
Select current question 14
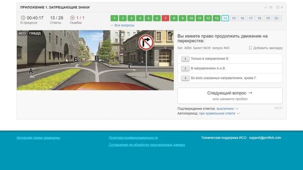pyautogui.click(x=225, y=18)
